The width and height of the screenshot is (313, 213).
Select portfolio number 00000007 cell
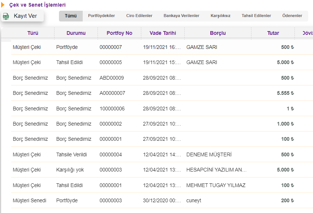coord(111,47)
